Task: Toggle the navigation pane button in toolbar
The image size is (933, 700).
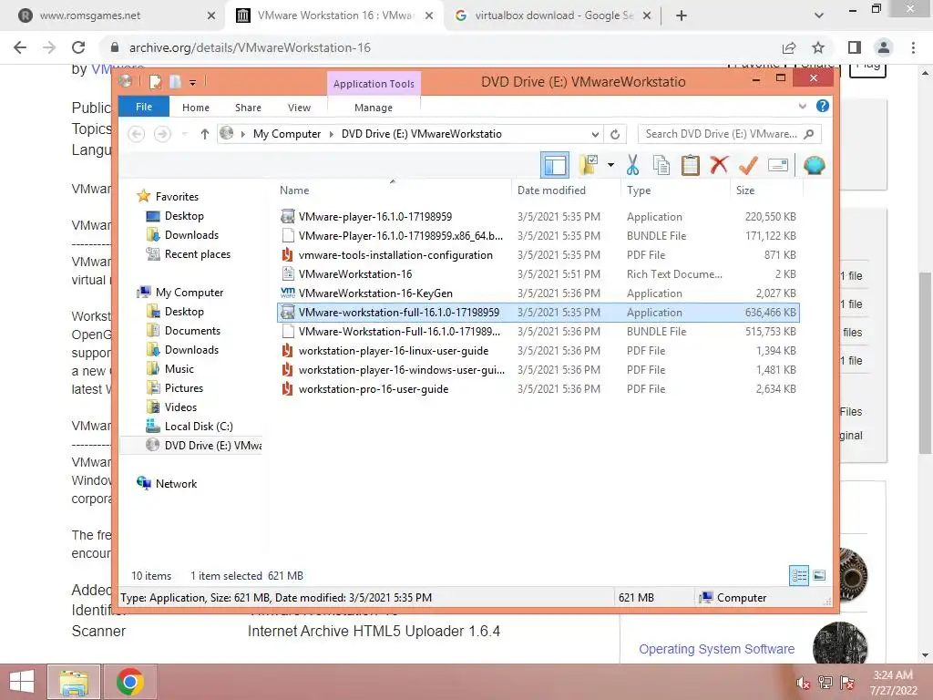Action: pos(555,165)
